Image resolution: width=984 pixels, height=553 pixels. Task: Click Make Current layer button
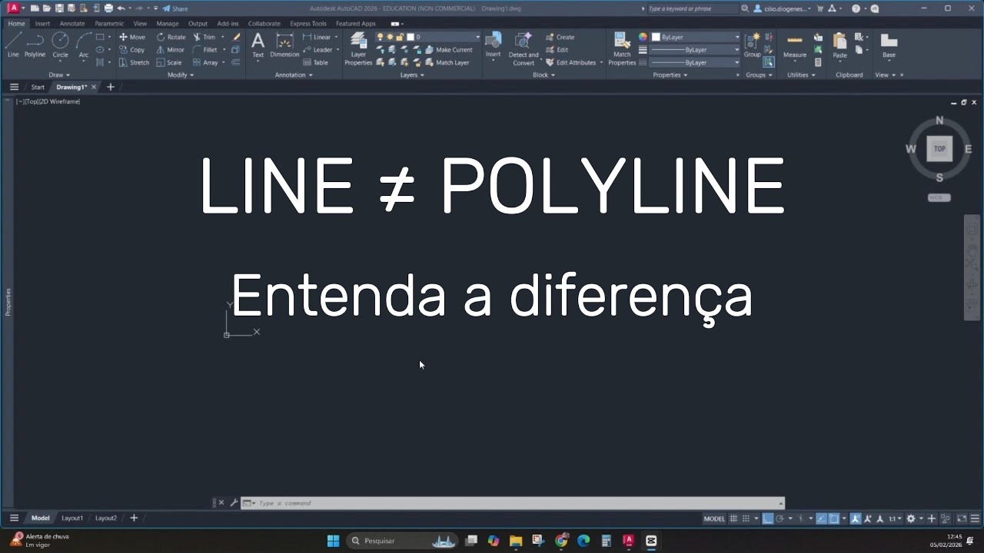448,50
